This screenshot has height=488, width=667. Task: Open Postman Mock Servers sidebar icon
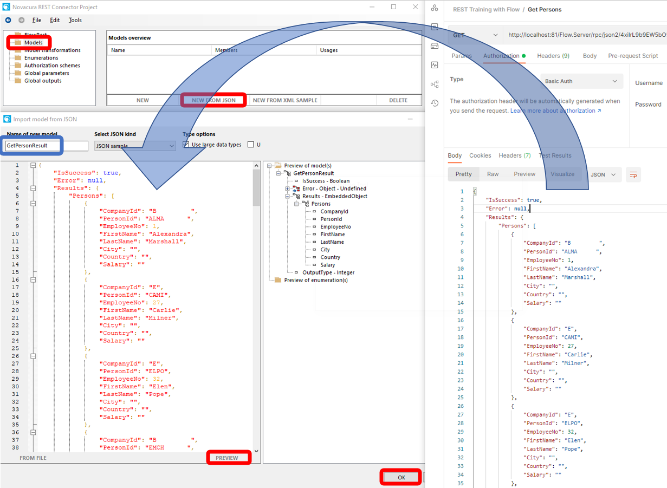pyautogui.click(x=435, y=46)
